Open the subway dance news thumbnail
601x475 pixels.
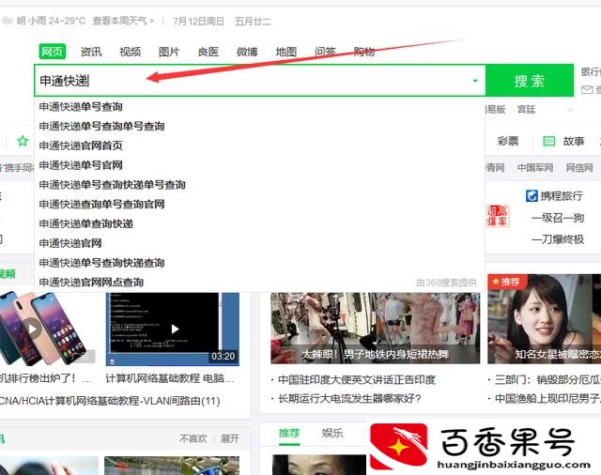[376, 329]
